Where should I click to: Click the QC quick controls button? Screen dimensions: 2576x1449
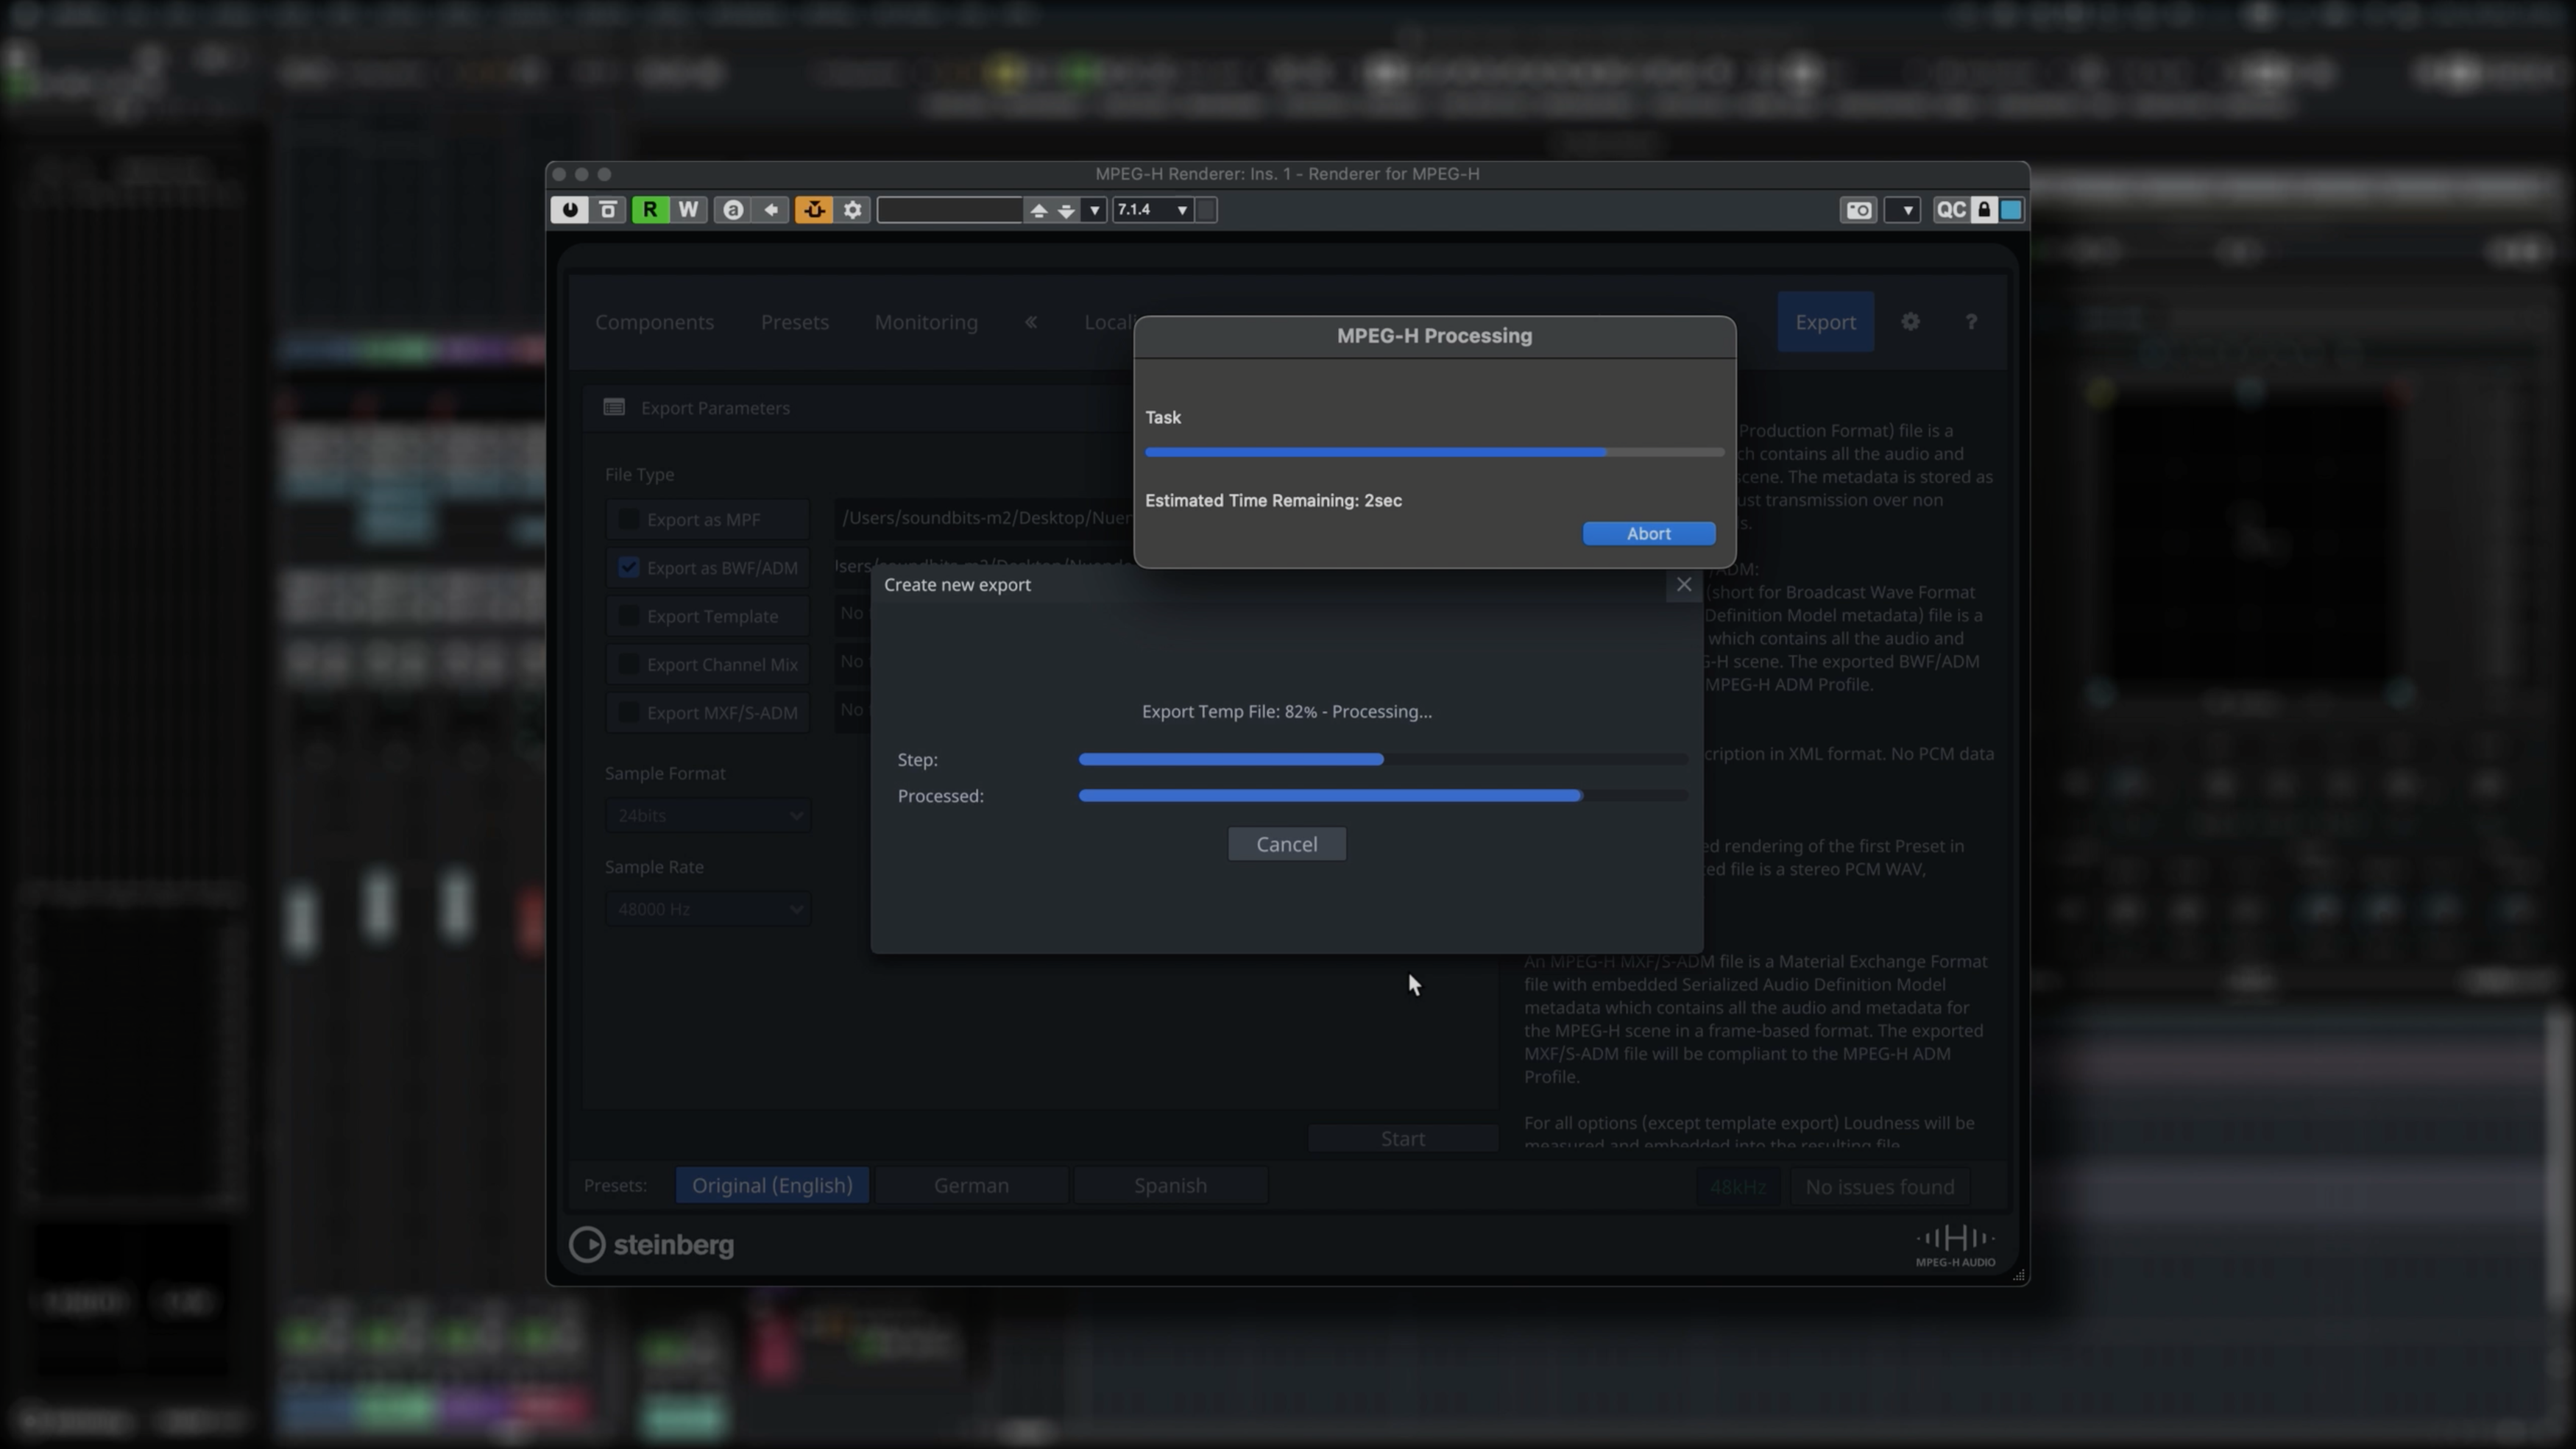(x=1950, y=210)
